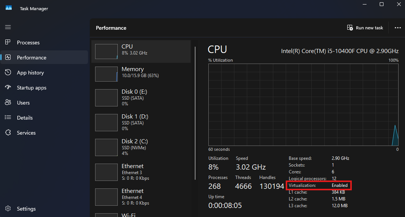Select Disk 0 (E:) in the resource list
The height and width of the screenshot is (217, 405).
141,97
